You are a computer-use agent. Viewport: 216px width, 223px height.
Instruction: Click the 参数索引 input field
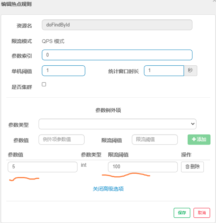(117, 55)
